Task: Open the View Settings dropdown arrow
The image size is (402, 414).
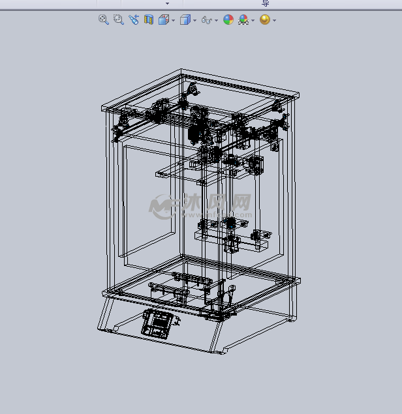Action: point(274,21)
